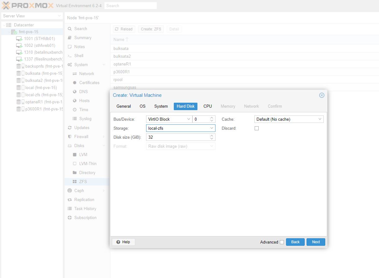Select the ZFS grid icon under Disks

pos(75,182)
